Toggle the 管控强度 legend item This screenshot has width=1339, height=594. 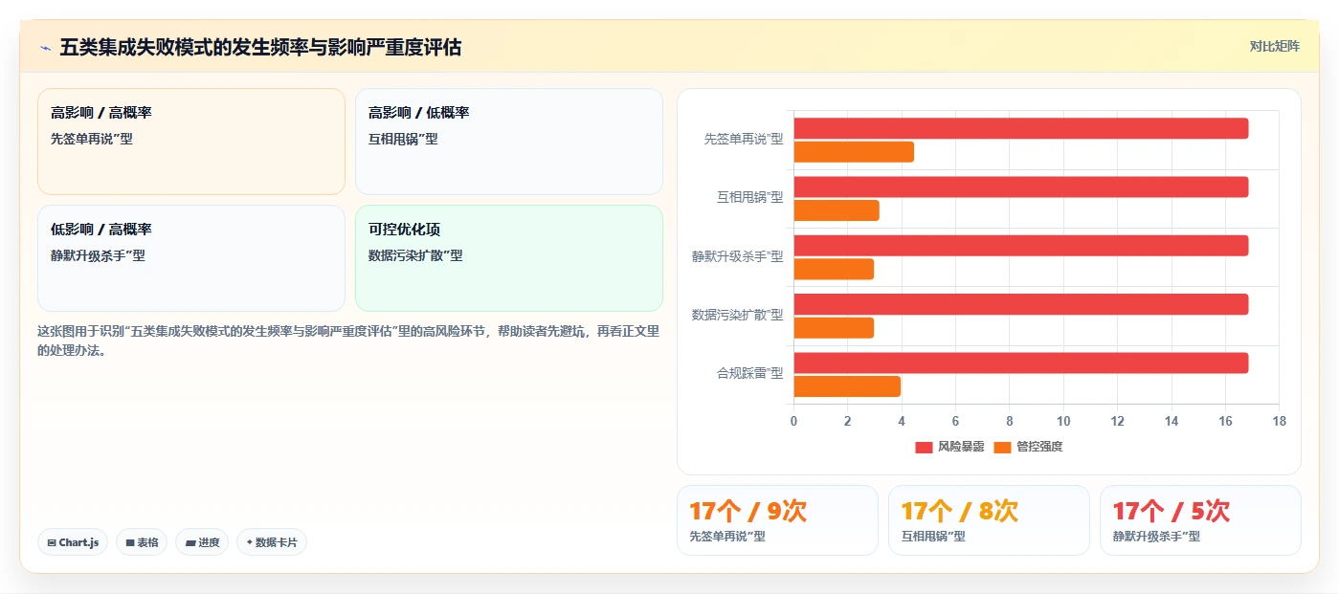point(1028,447)
